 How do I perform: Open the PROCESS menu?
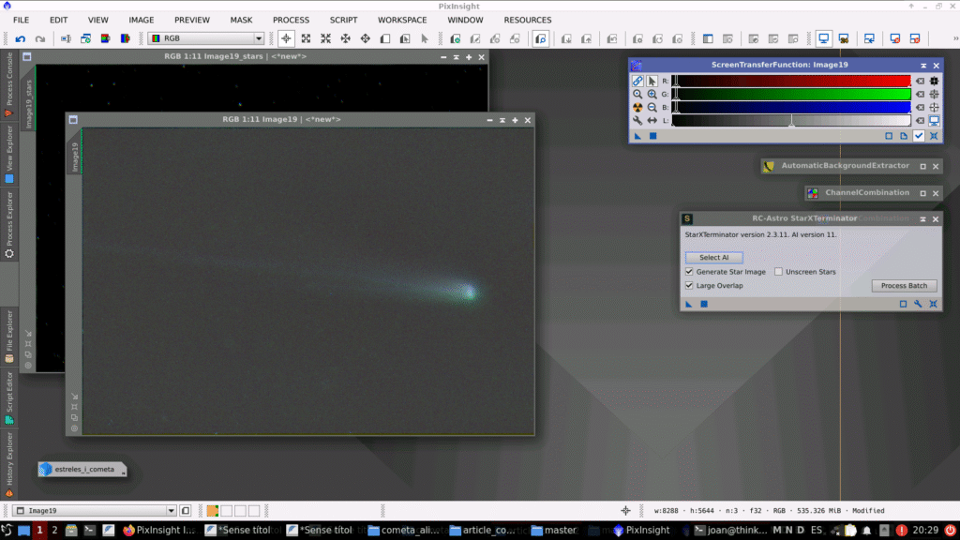pyautogui.click(x=291, y=20)
